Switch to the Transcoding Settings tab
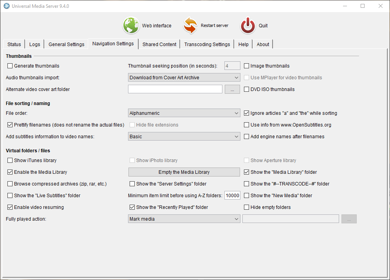Viewport: 390px width, 280px height. (x=207, y=44)
